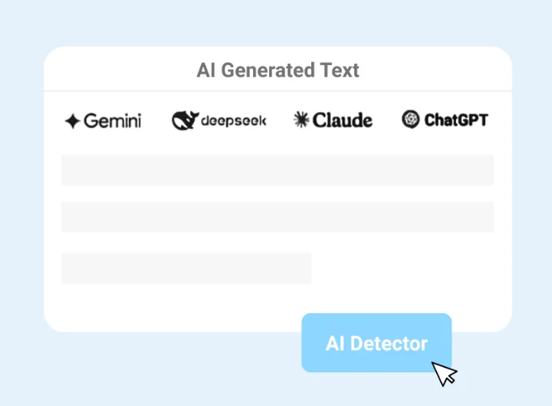
Task: Click the mouse pointer arrow graphic
Action: pyautogui.click(x=444, y=373)
